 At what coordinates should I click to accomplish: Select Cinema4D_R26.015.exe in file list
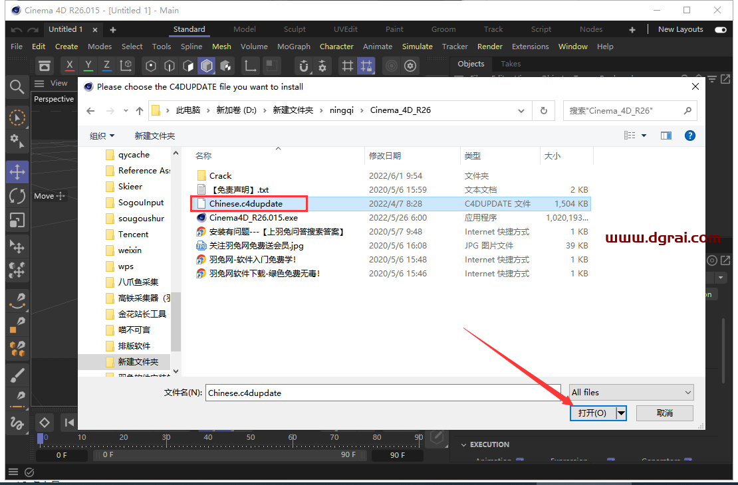click(x=253, y=217)
